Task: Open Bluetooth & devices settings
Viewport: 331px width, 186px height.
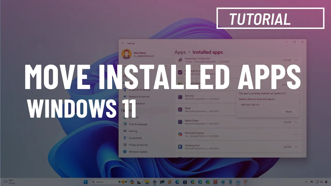Action: coord(146,90)
